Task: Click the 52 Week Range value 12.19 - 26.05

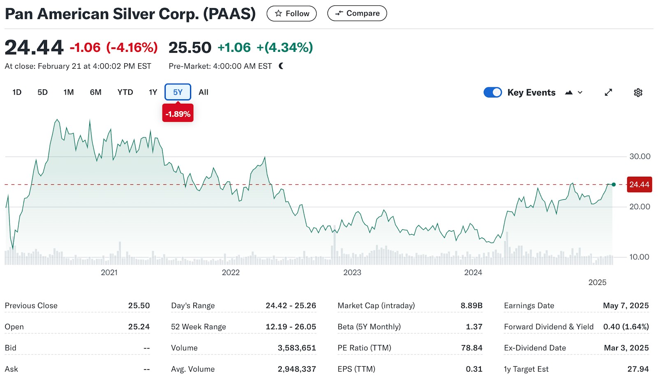Action: 291,326
